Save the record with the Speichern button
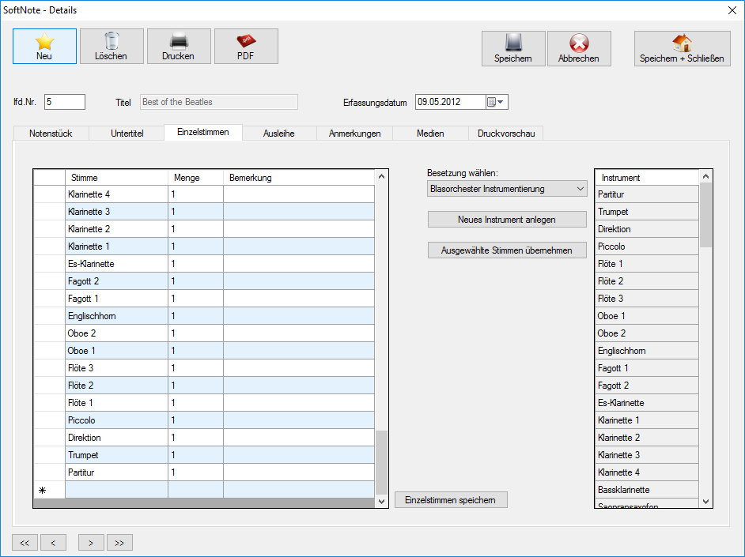Screen dimensions: 745x557 pos(513,48)
